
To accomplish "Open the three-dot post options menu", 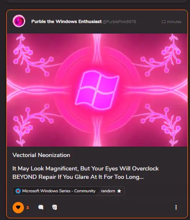I will [x=176, y=207].
